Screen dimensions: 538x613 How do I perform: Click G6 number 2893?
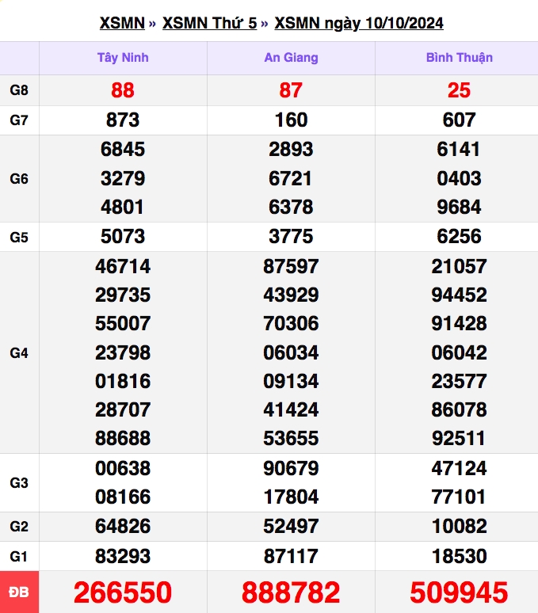point(291,149)
